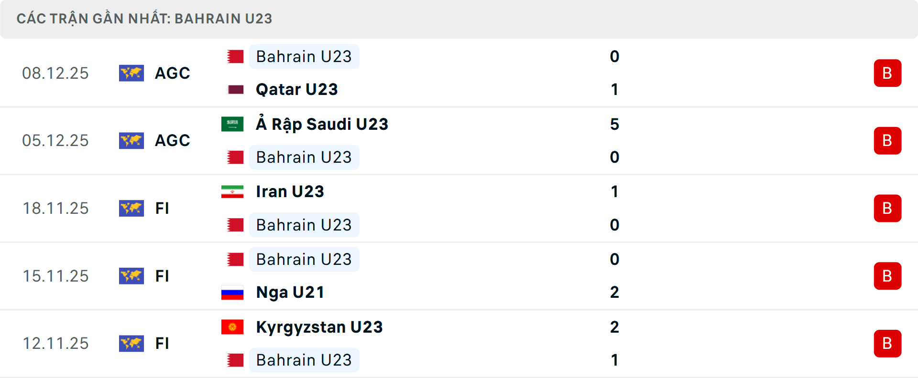918x378 pixels.
Task: Select the Iran U23 flag icon
Action: click(x=232, y=191)
